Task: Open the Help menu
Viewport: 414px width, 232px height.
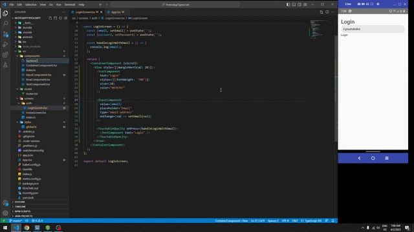Action: point(82,5)
